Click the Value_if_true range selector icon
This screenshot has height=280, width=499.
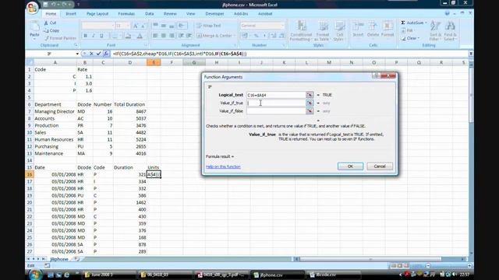click(x=310, y=103)
